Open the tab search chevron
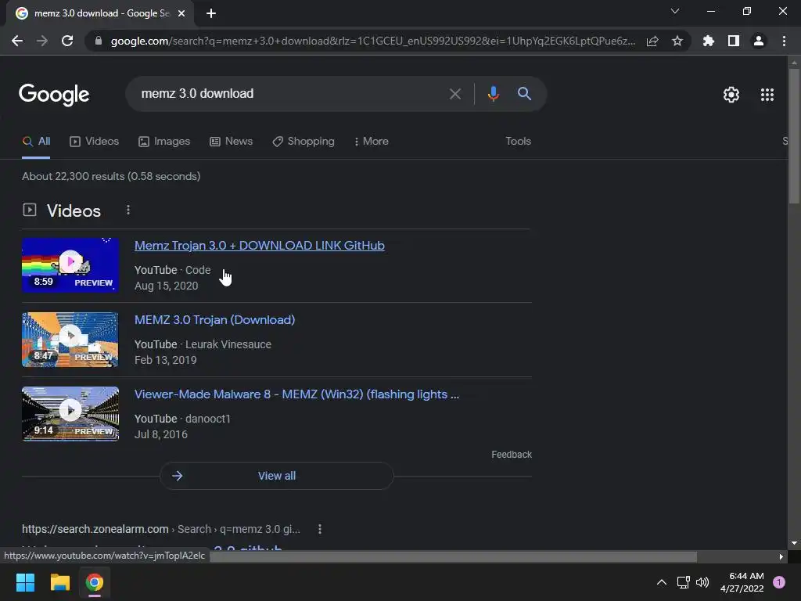This screenshot has width=801, height=601. [675, 11]
